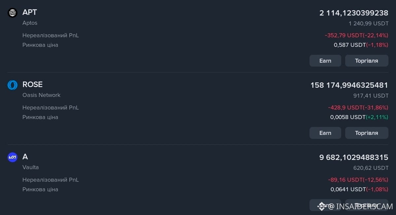Open Торгівля for ROSE
This screenshot has height=215, width=396.
(367, 133)
